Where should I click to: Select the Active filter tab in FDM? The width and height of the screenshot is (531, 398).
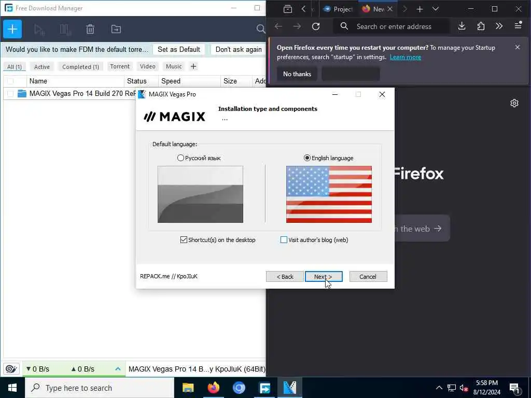[x=42, y=67]
